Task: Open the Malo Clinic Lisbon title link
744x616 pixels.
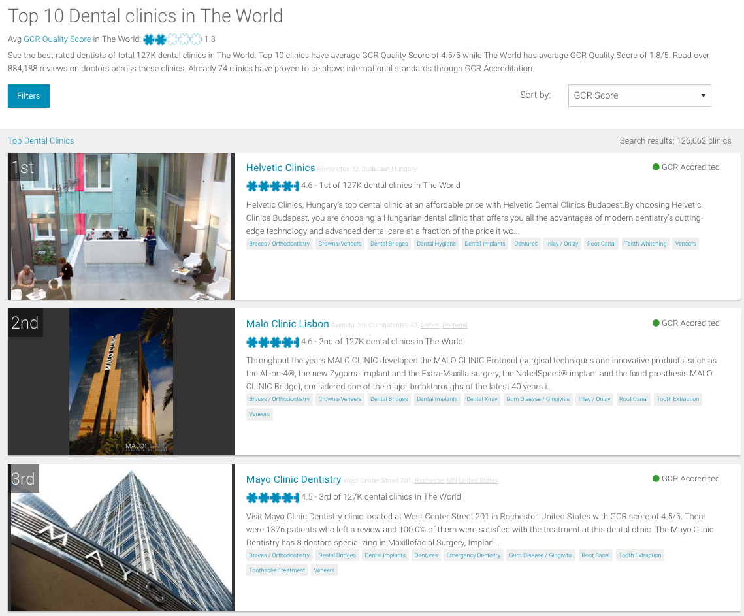Action: click(x=287, y=324)
